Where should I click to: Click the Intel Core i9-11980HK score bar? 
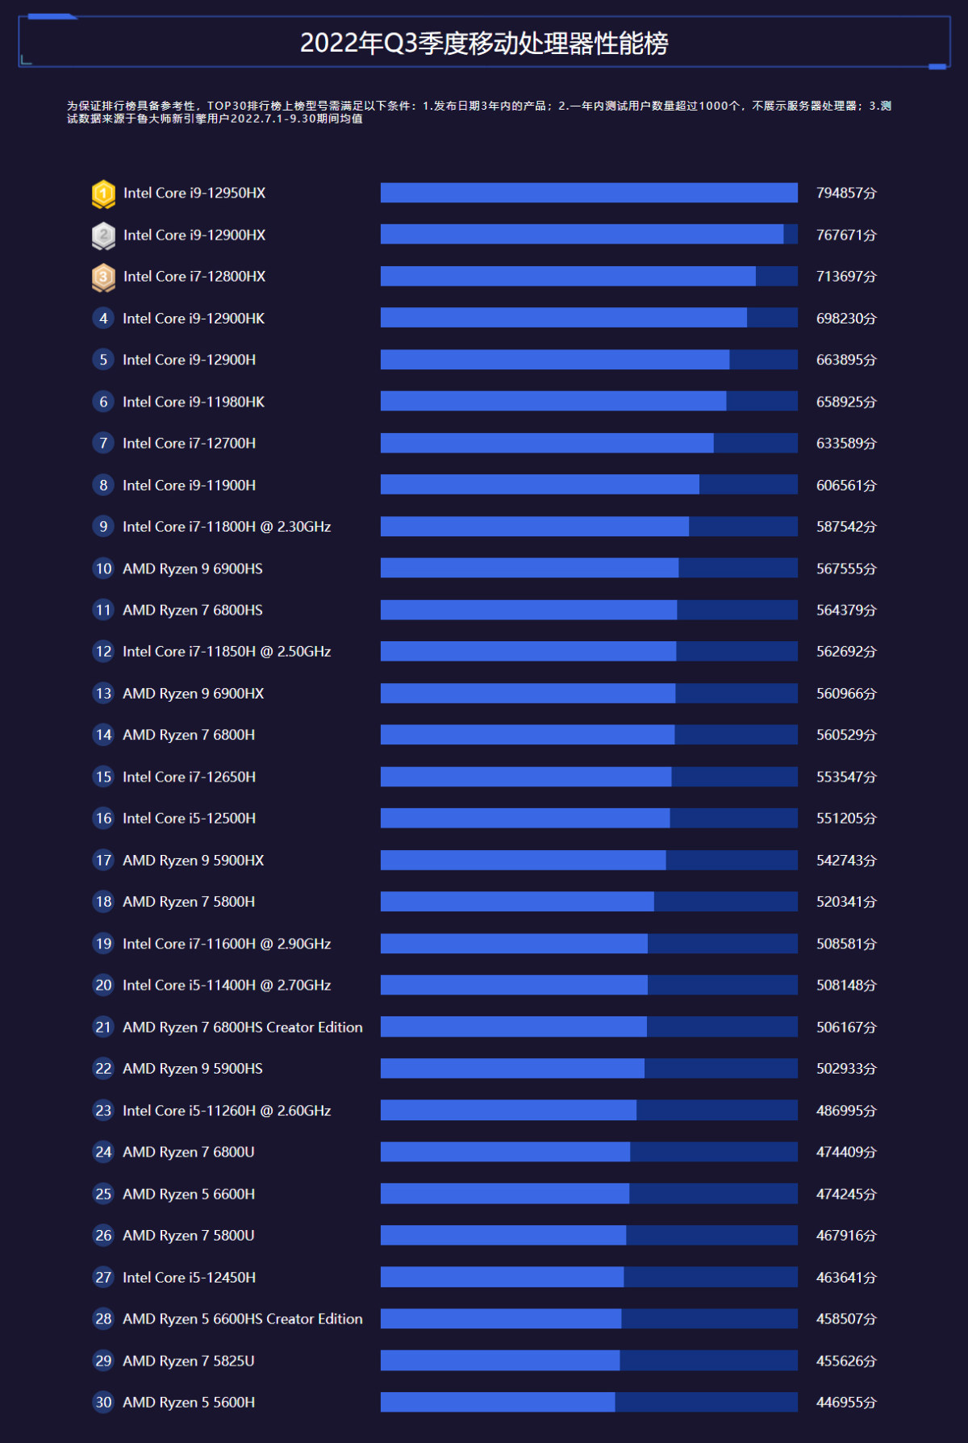[x=589, y=402]
